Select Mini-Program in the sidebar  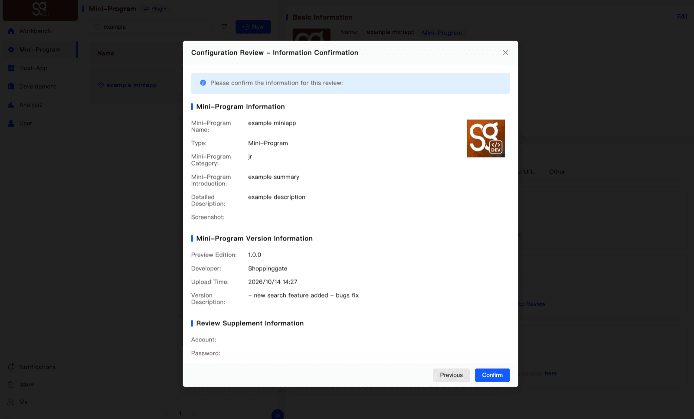[40, 49]
